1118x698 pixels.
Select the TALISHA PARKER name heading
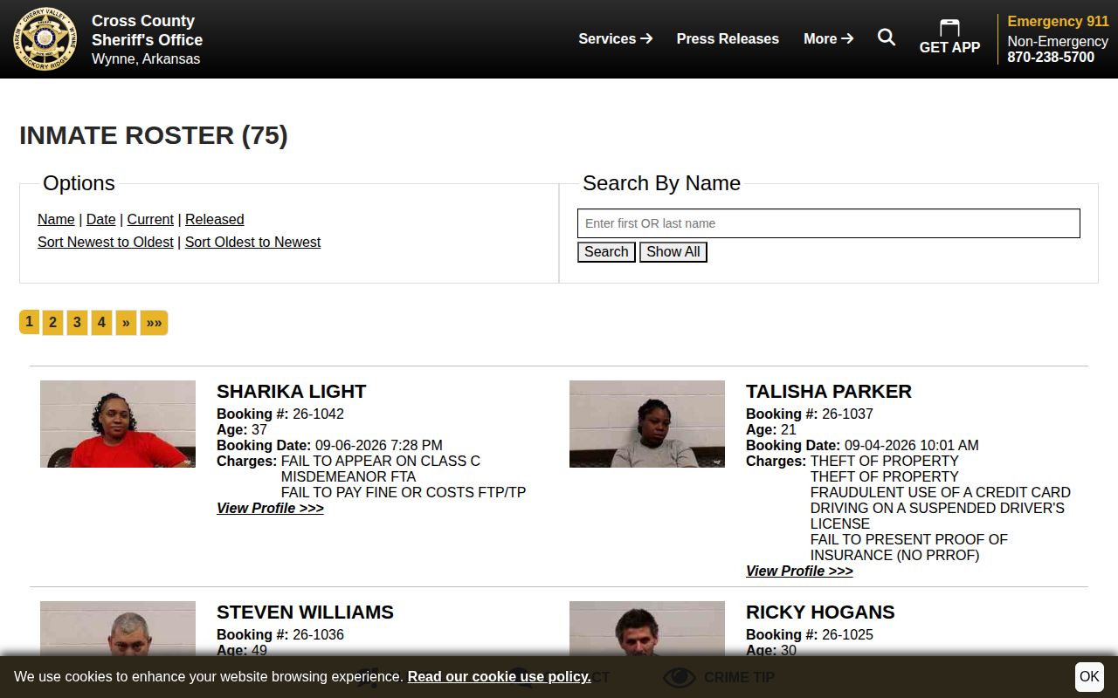pos(829,391)
